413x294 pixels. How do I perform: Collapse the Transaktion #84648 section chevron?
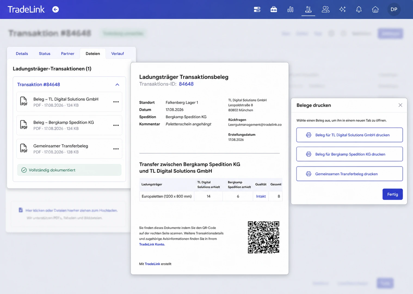[x=117, y=85]
